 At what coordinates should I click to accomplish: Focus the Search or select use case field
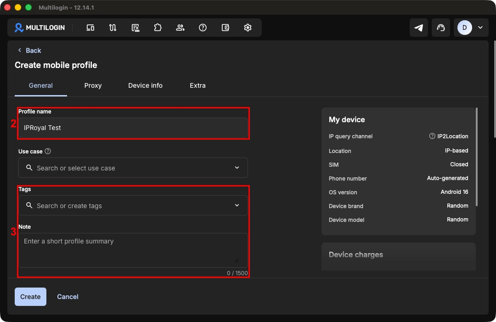pyautogui.click(x=133, y=168)
